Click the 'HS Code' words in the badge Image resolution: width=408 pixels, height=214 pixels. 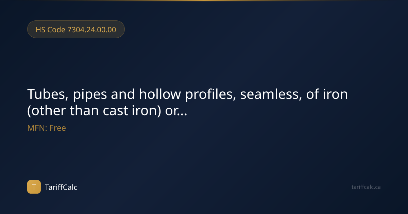pyautogui.click(x=50, y=30)
